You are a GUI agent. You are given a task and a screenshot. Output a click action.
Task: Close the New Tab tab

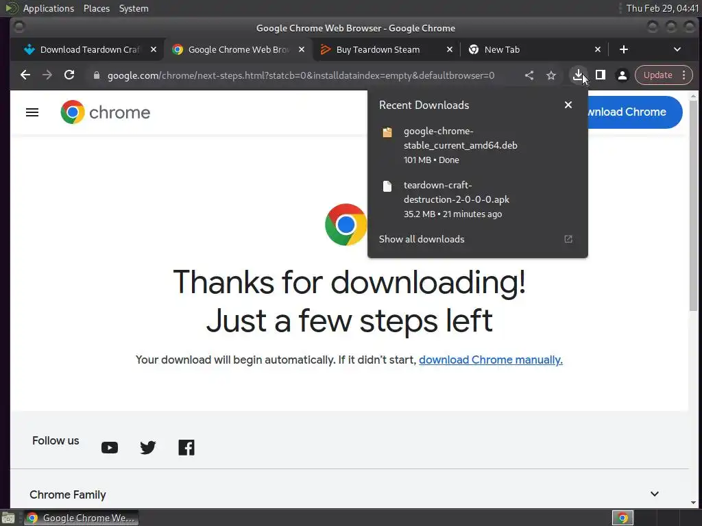[598, 49]
